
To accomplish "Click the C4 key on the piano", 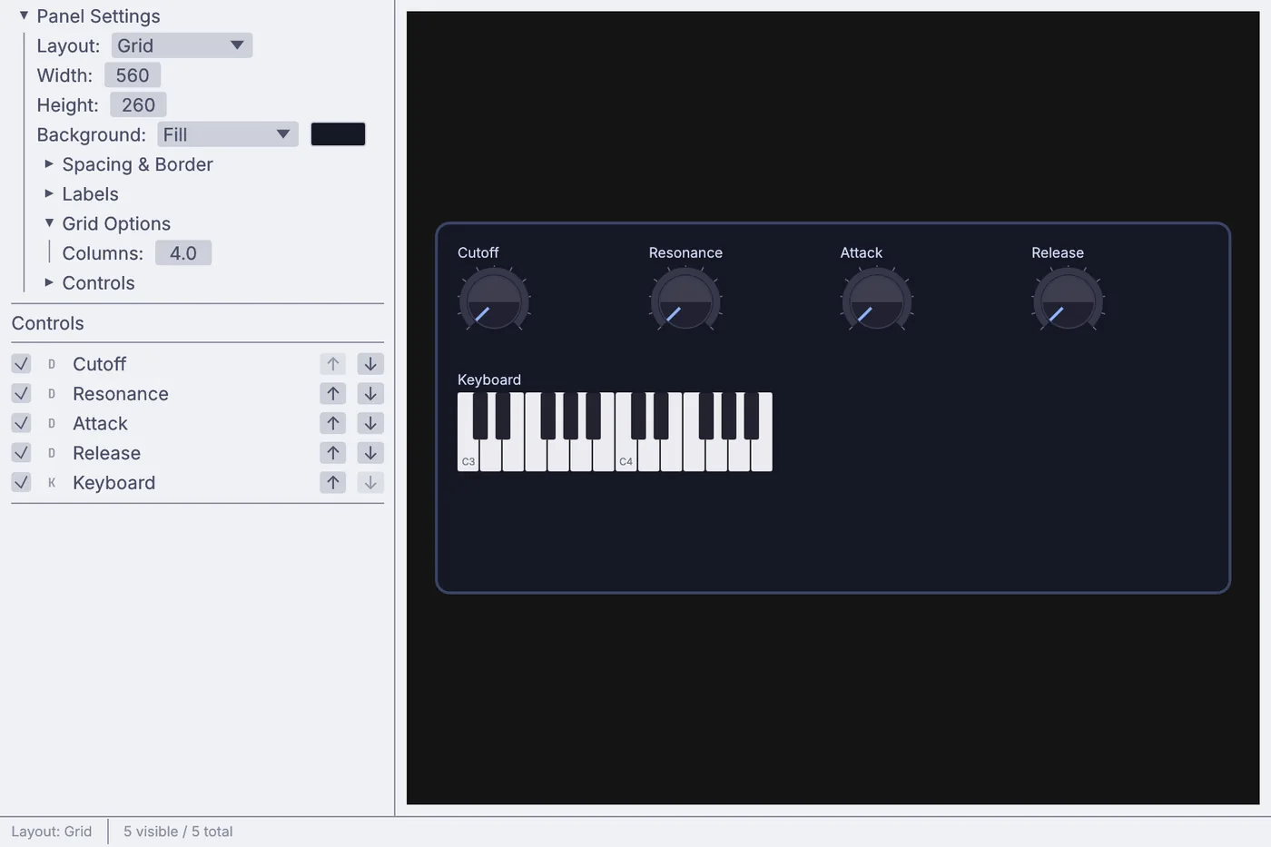I will coord(626,456).
